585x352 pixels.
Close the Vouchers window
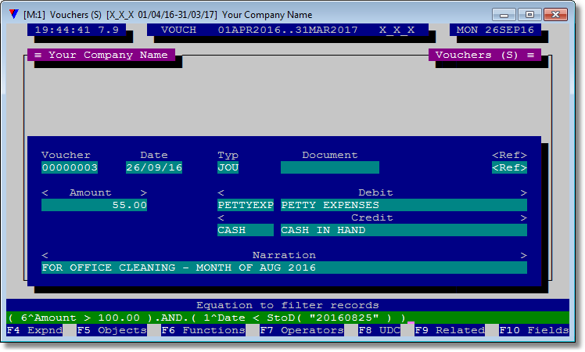[555, 15]
